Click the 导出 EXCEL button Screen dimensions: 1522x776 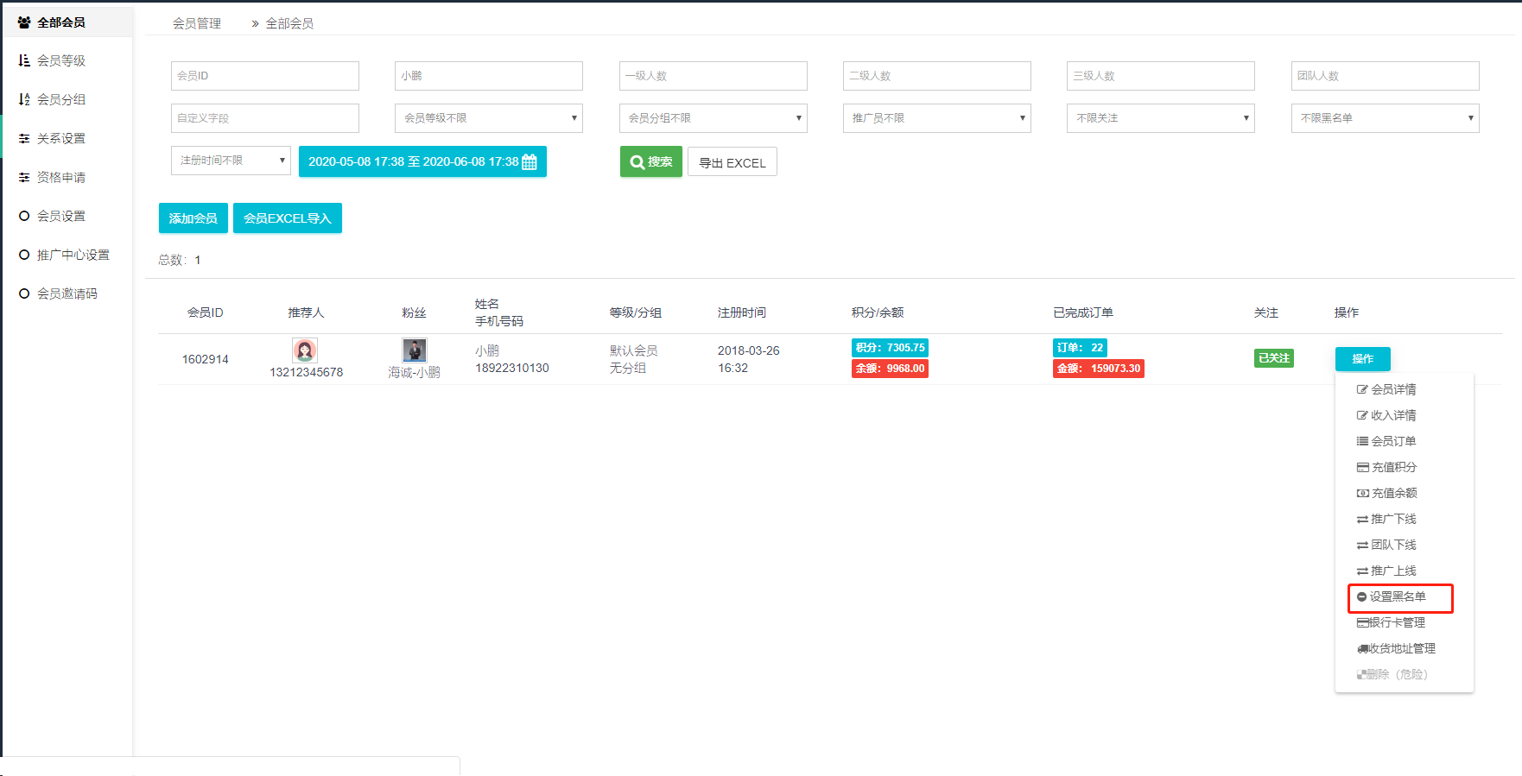(732, 161)
